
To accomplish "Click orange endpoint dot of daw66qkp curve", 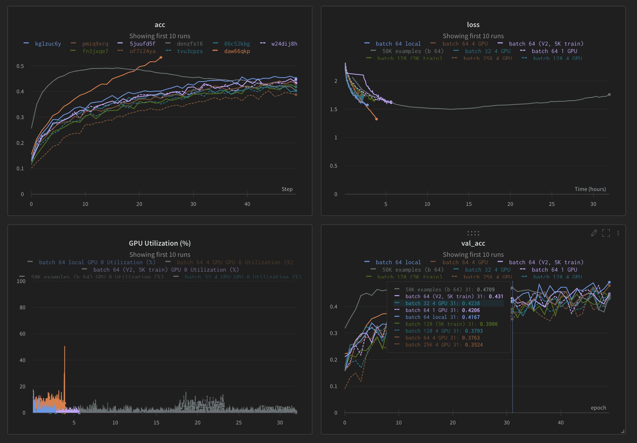I will point(161,58).
